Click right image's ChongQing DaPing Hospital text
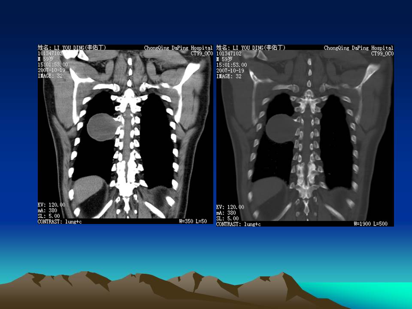Image resolution: width=412 pixels, height=309 pixels. click(x=358, y=48)
